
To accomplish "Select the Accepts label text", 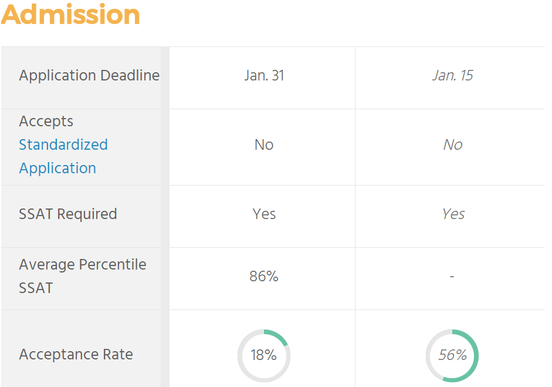I will pyautogui.click(x=46, y=122).
